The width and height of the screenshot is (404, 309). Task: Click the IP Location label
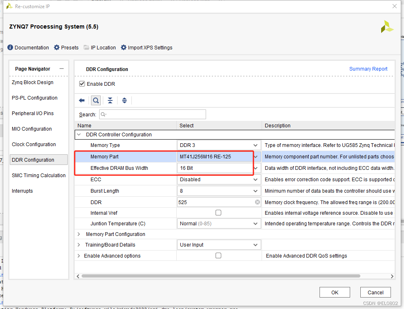pyautogui.click(x=103, y=47)
